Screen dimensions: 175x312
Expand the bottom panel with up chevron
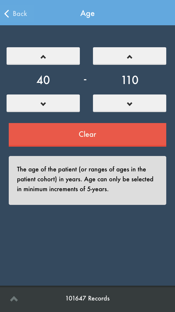coord(14,299)
